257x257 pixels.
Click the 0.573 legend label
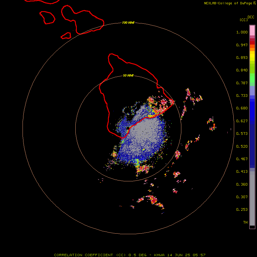(242, 134)
